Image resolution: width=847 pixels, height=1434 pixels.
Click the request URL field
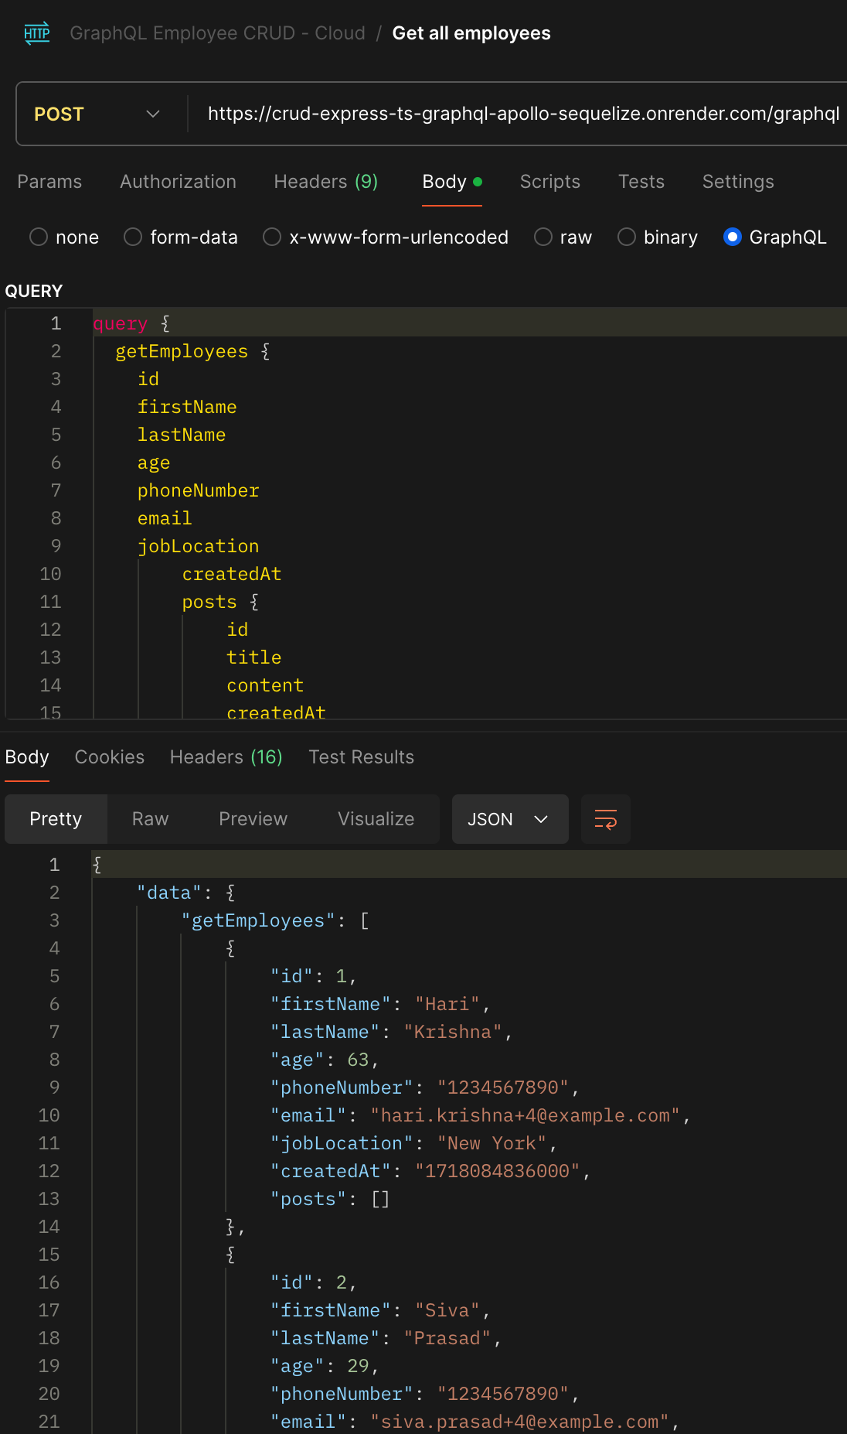tap(523, 114)
